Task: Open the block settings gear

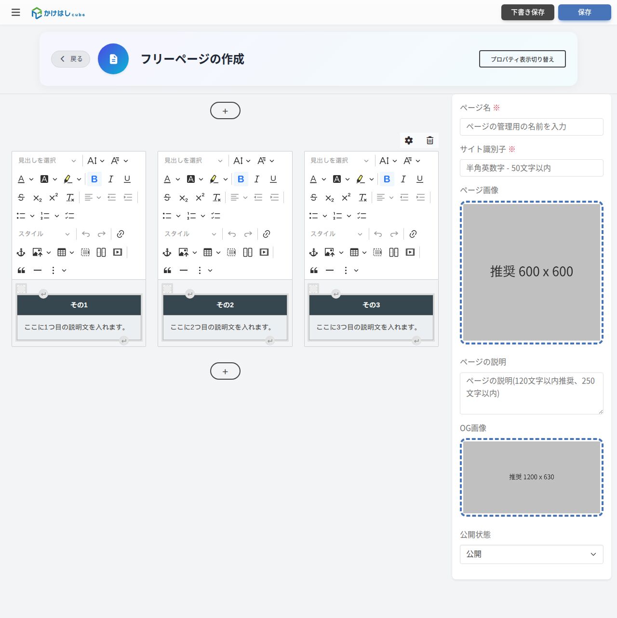Action: click(409, 140)
